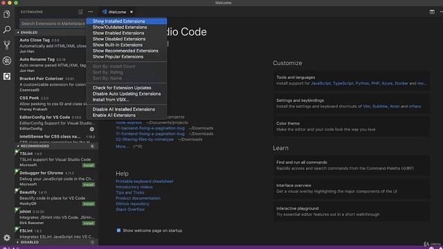Open the Manage gear in activity bar
The width and height of the screenshot is (443, 249).
pos(7,238)
